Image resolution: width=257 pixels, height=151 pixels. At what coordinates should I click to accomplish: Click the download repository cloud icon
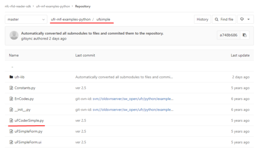pos(242,19)
